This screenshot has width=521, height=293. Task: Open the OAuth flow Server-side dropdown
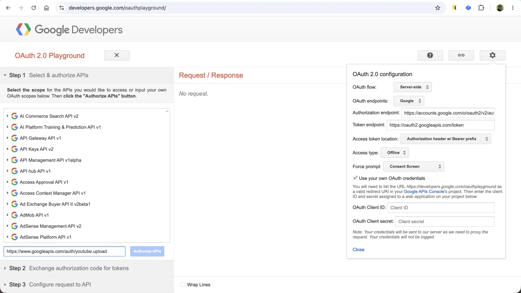tap(413, 87)
